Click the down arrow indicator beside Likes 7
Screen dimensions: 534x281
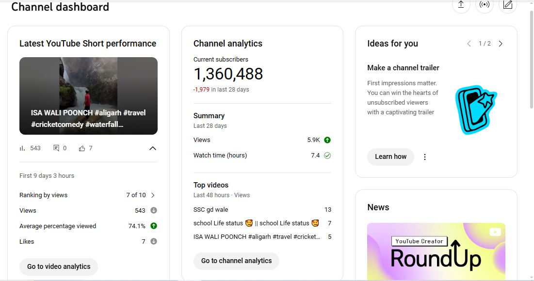(x=154, y=242)
